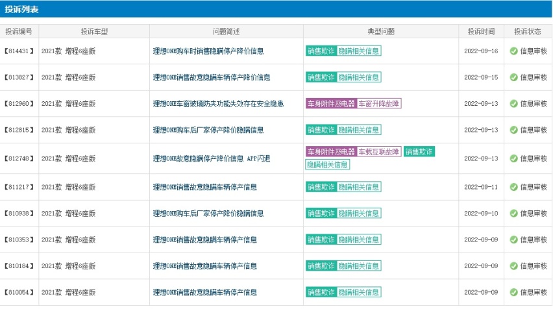Screen dimensions: 553x309
Task: Click green check icon in row 812748
Action: coord(513,158)
